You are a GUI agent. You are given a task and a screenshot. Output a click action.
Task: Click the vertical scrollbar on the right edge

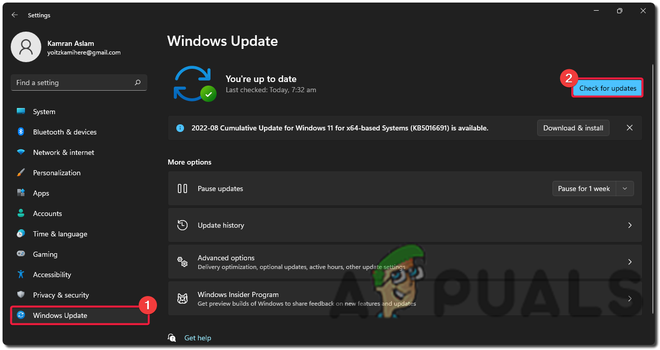(653, 189)
